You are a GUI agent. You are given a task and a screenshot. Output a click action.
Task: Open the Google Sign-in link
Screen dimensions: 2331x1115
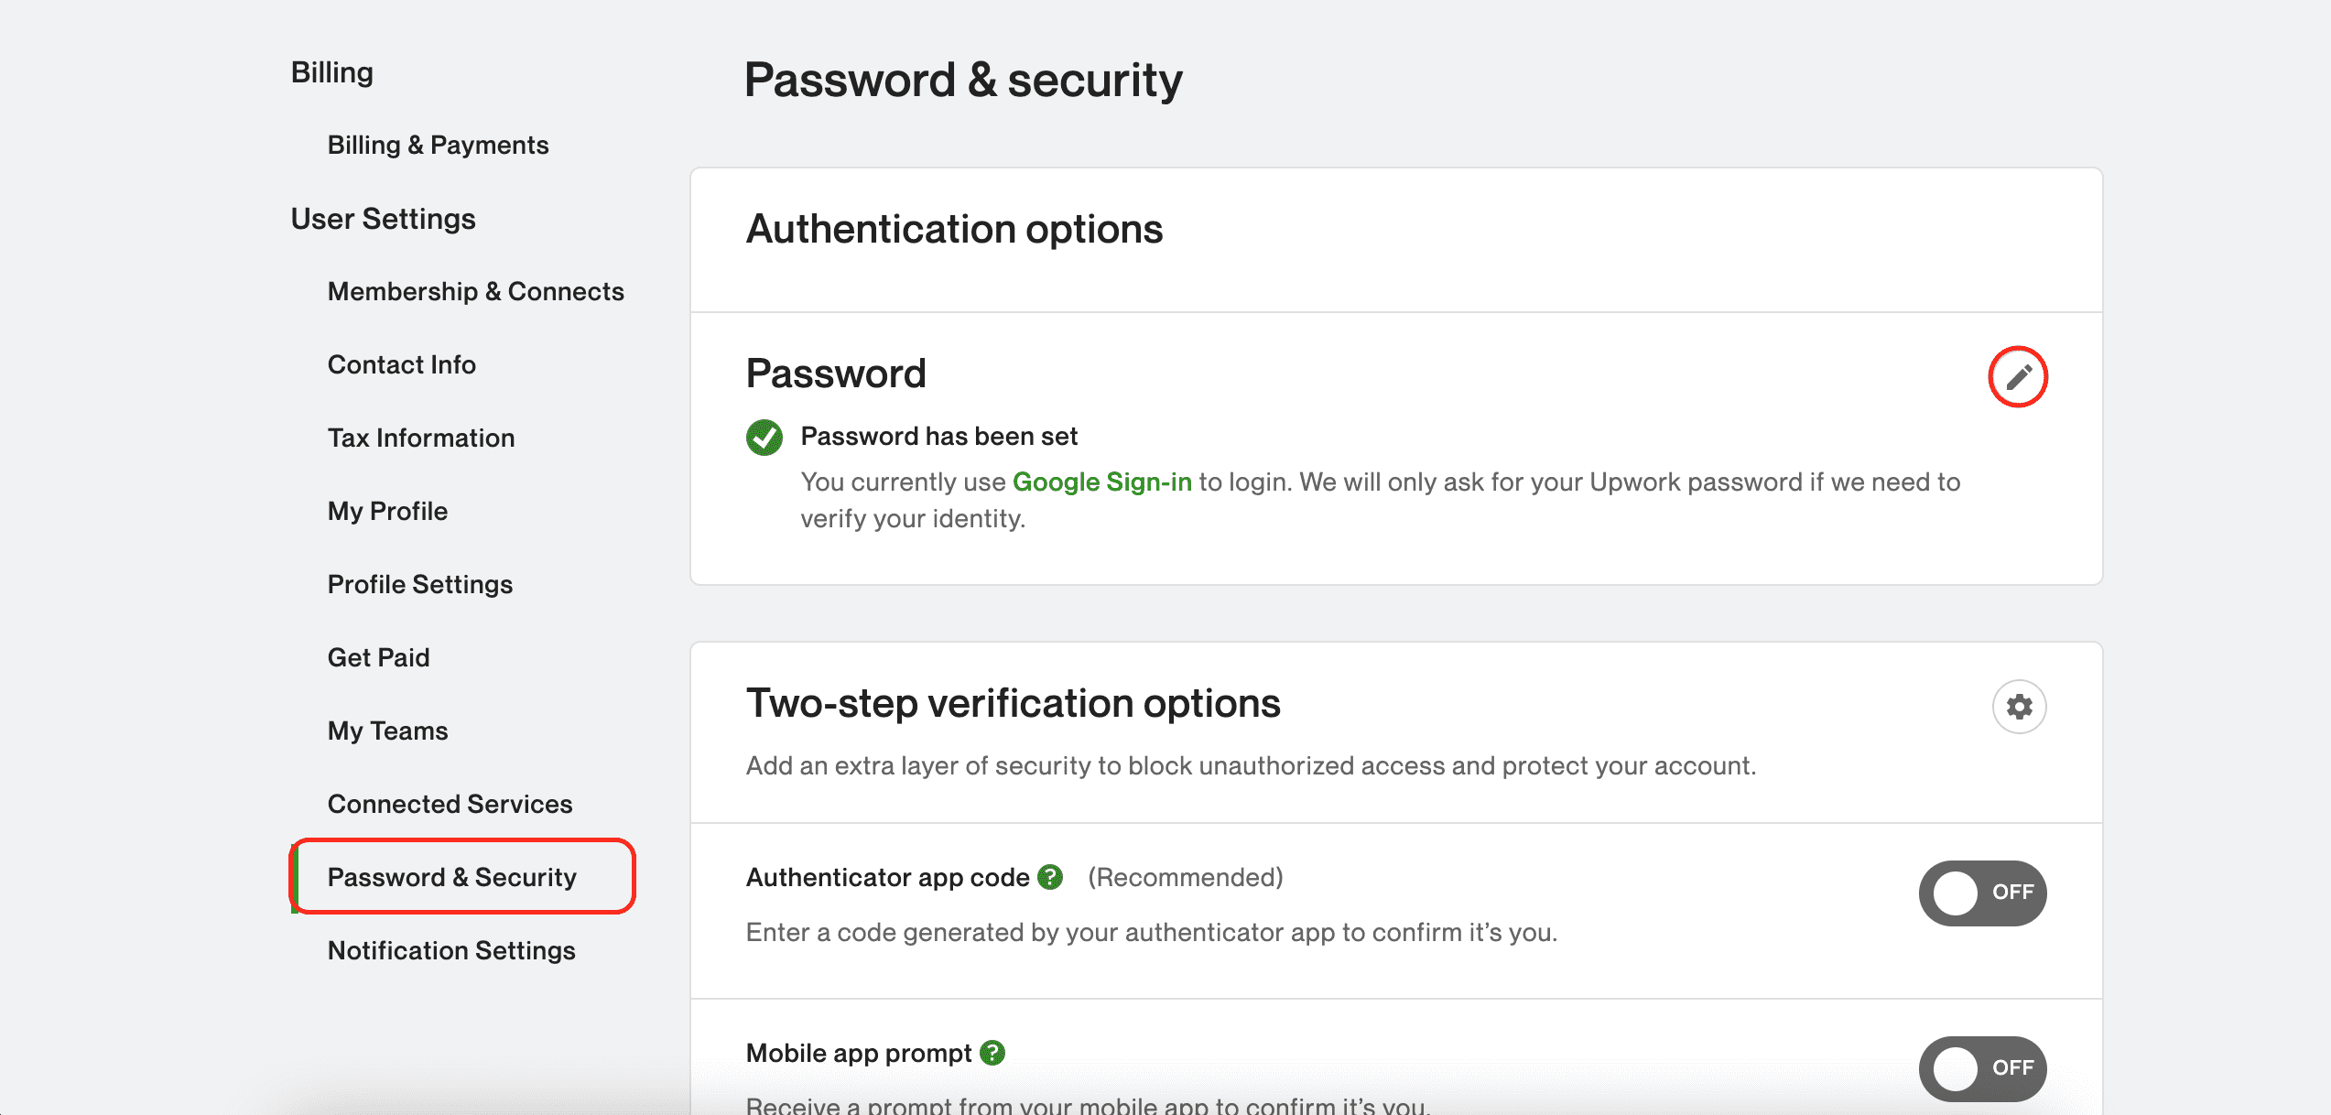1101,482
